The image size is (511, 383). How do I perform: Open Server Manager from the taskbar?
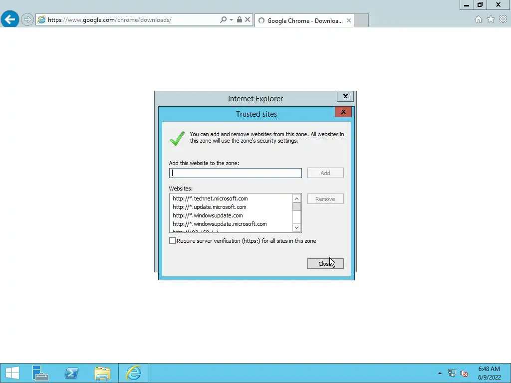coord(40,373)
